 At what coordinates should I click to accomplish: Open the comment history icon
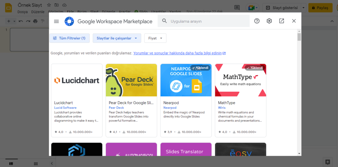(x=237, y=8)
